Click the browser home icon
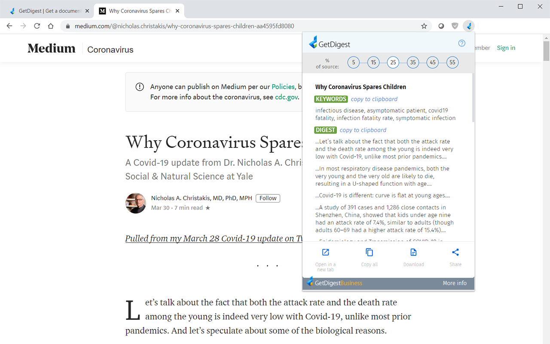 pos(51,26)
